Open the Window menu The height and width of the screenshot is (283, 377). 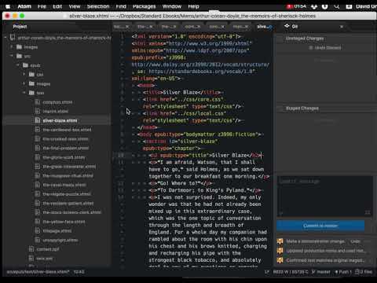(172, 6)
